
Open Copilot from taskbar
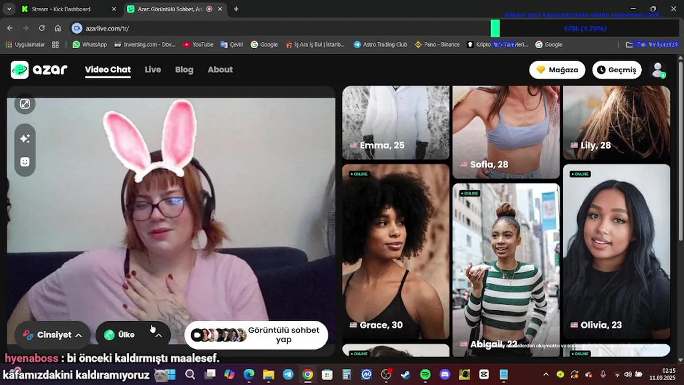(229, 374)
